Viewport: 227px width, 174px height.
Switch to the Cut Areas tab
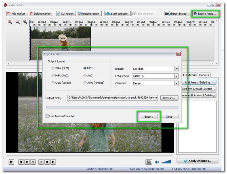(190, 75)
